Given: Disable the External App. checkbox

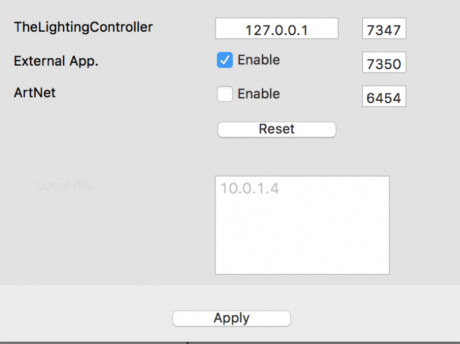Looking at the screenshot, I should point(225,60).
